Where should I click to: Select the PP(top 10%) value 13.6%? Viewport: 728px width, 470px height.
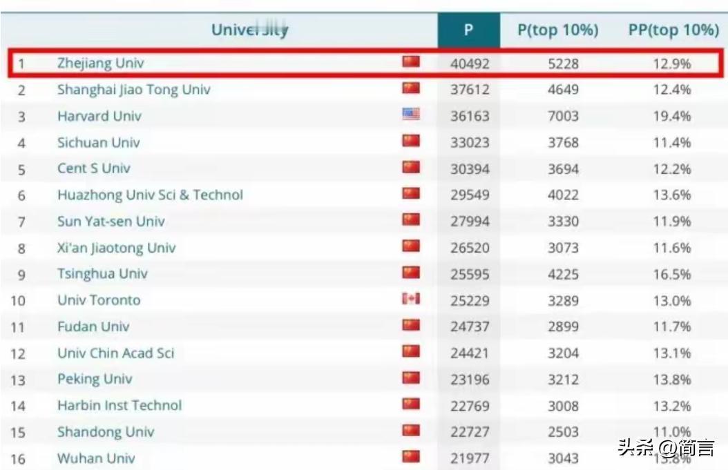pyautogui.click(x=672, y=195)
